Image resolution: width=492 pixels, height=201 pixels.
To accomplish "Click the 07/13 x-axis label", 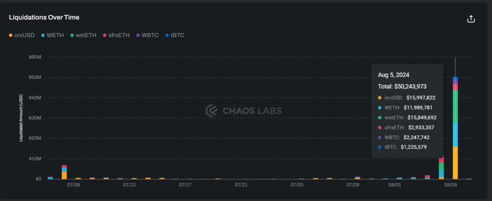I will coord(129,185).
